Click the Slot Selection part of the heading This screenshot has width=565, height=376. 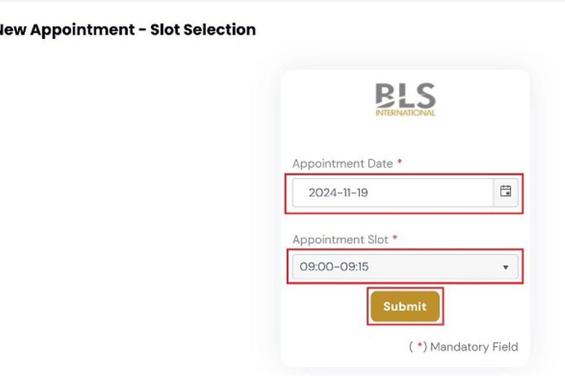click(x=203, y=29)
